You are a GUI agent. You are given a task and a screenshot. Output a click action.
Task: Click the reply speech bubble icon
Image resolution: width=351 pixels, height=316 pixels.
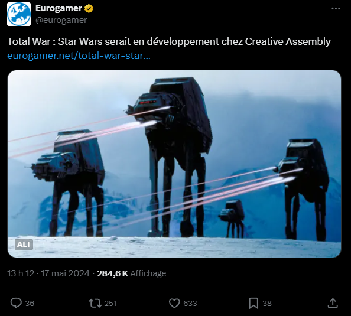(x=16, y=303)
